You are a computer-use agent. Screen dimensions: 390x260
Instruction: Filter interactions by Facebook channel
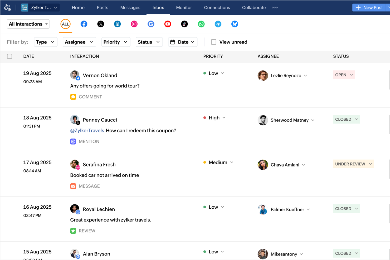(x=84, y=24)
